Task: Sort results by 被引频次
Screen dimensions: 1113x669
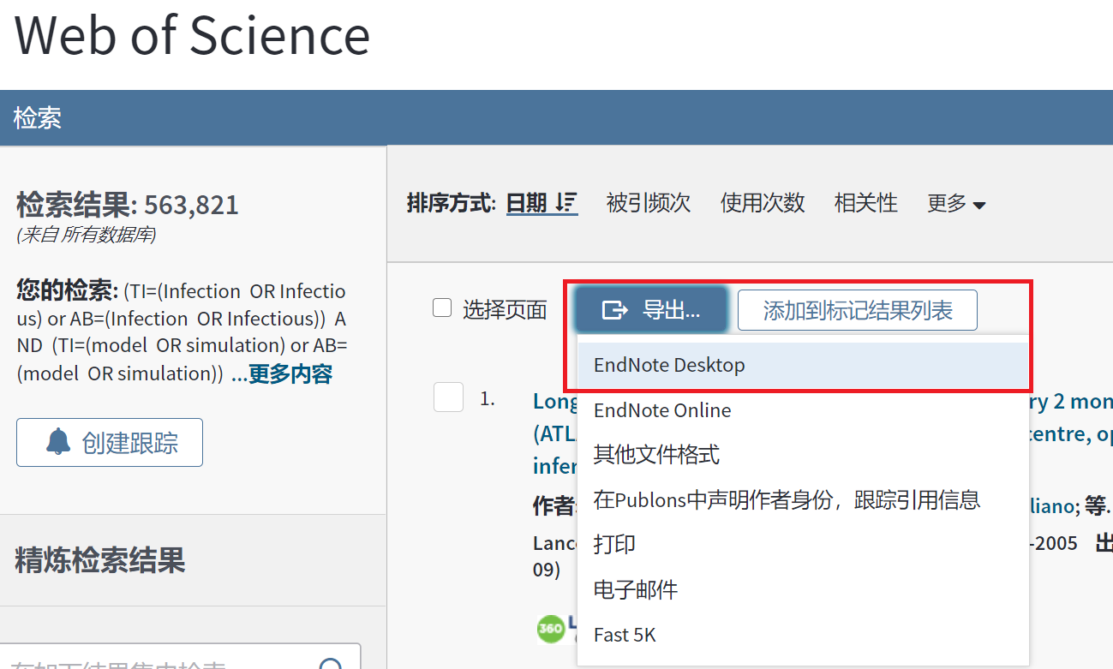Action: 649,203
